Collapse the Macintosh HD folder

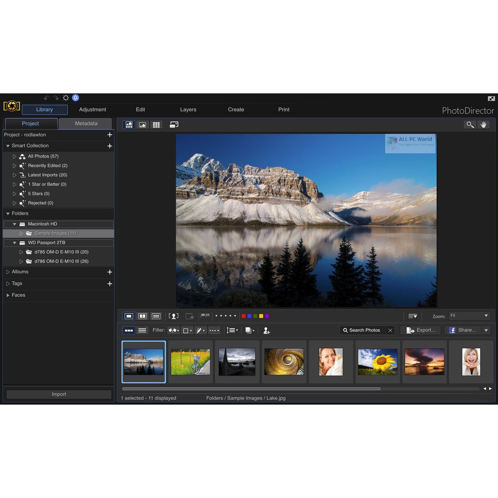(x=15, y=224)
